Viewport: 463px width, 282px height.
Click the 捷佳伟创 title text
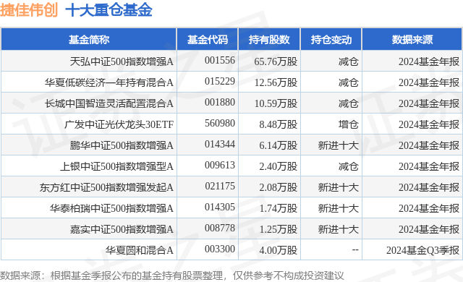coord(29,10)
